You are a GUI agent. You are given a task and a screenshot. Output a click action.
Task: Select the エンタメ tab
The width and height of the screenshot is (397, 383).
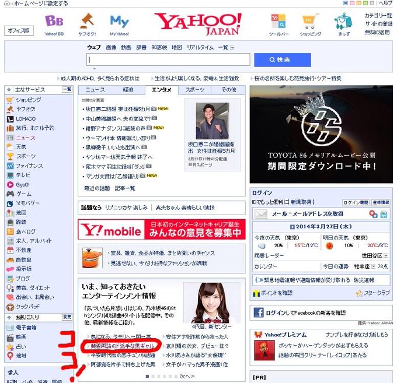click(162, 90)
